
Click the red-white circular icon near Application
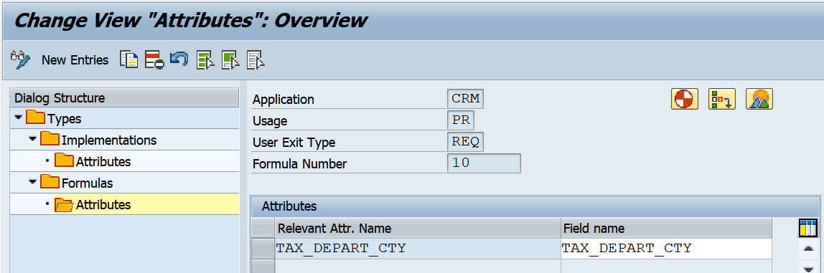[x=685, y=99]
